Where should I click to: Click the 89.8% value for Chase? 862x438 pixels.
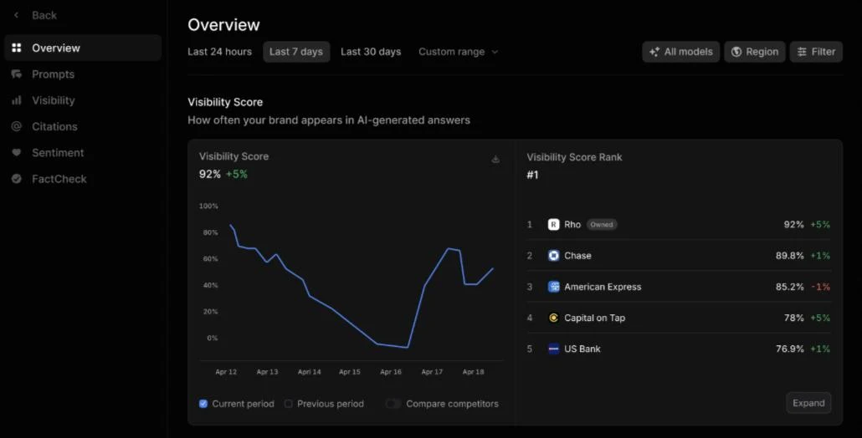tap(789, 256)
